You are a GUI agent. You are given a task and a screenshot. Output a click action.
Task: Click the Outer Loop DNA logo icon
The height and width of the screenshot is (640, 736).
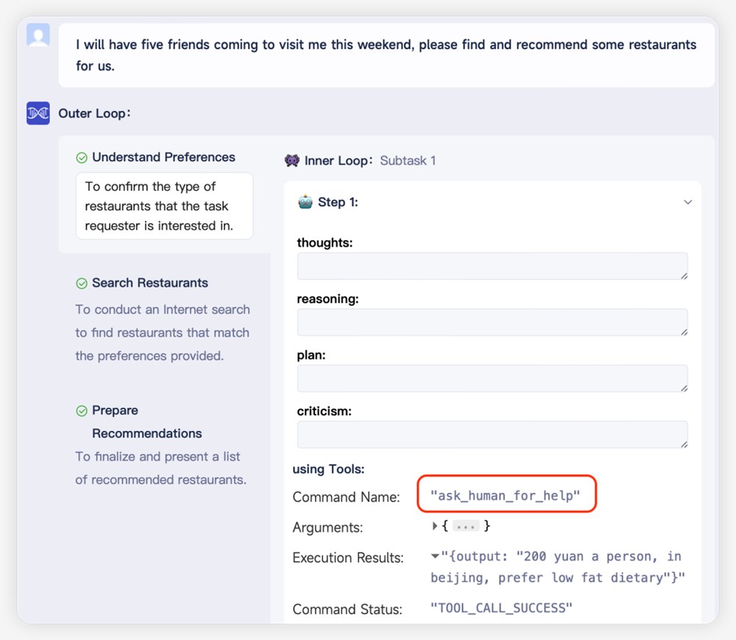coord(38,113)
